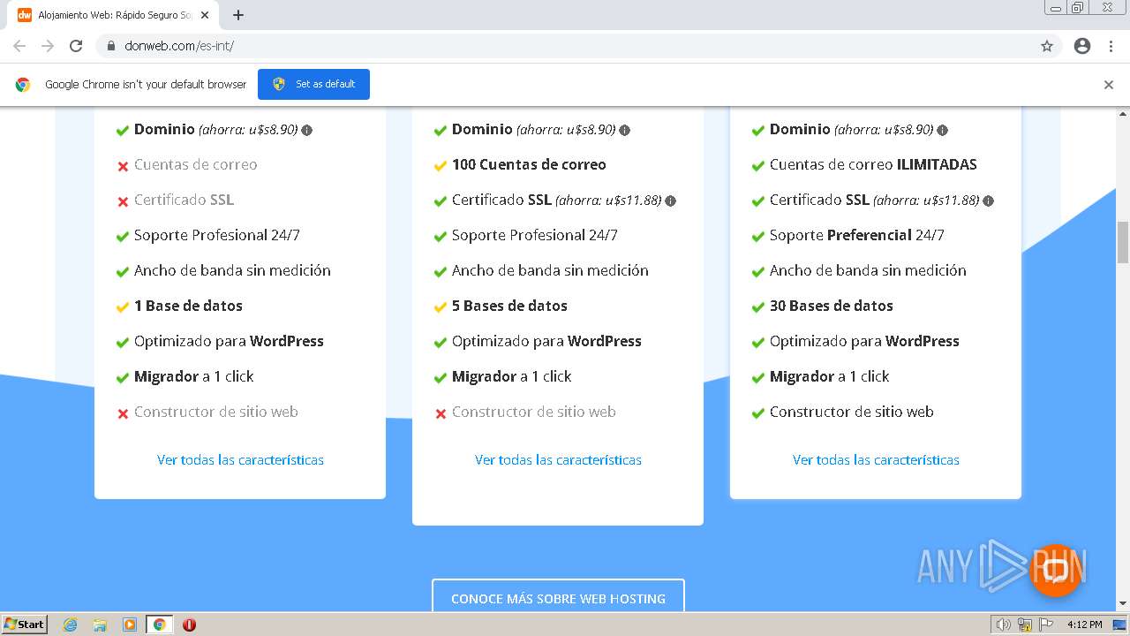Click info icon beside second plan's Certificado SSL

coord(670,201)
